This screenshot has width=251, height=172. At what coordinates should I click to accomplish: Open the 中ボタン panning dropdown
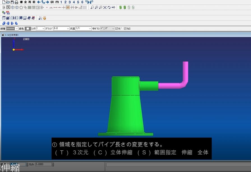[x=113, y=28]
